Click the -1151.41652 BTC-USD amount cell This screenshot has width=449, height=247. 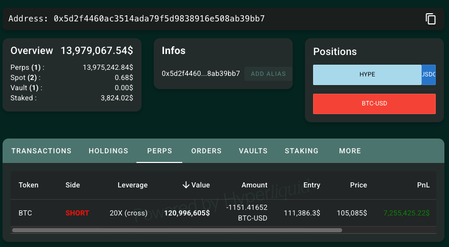tap(247, 212)
